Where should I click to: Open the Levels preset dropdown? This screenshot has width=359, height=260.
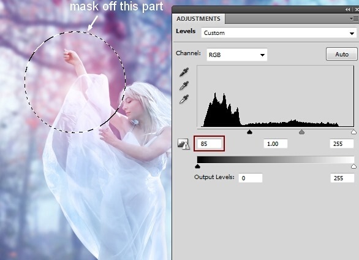tap(279, 33)
